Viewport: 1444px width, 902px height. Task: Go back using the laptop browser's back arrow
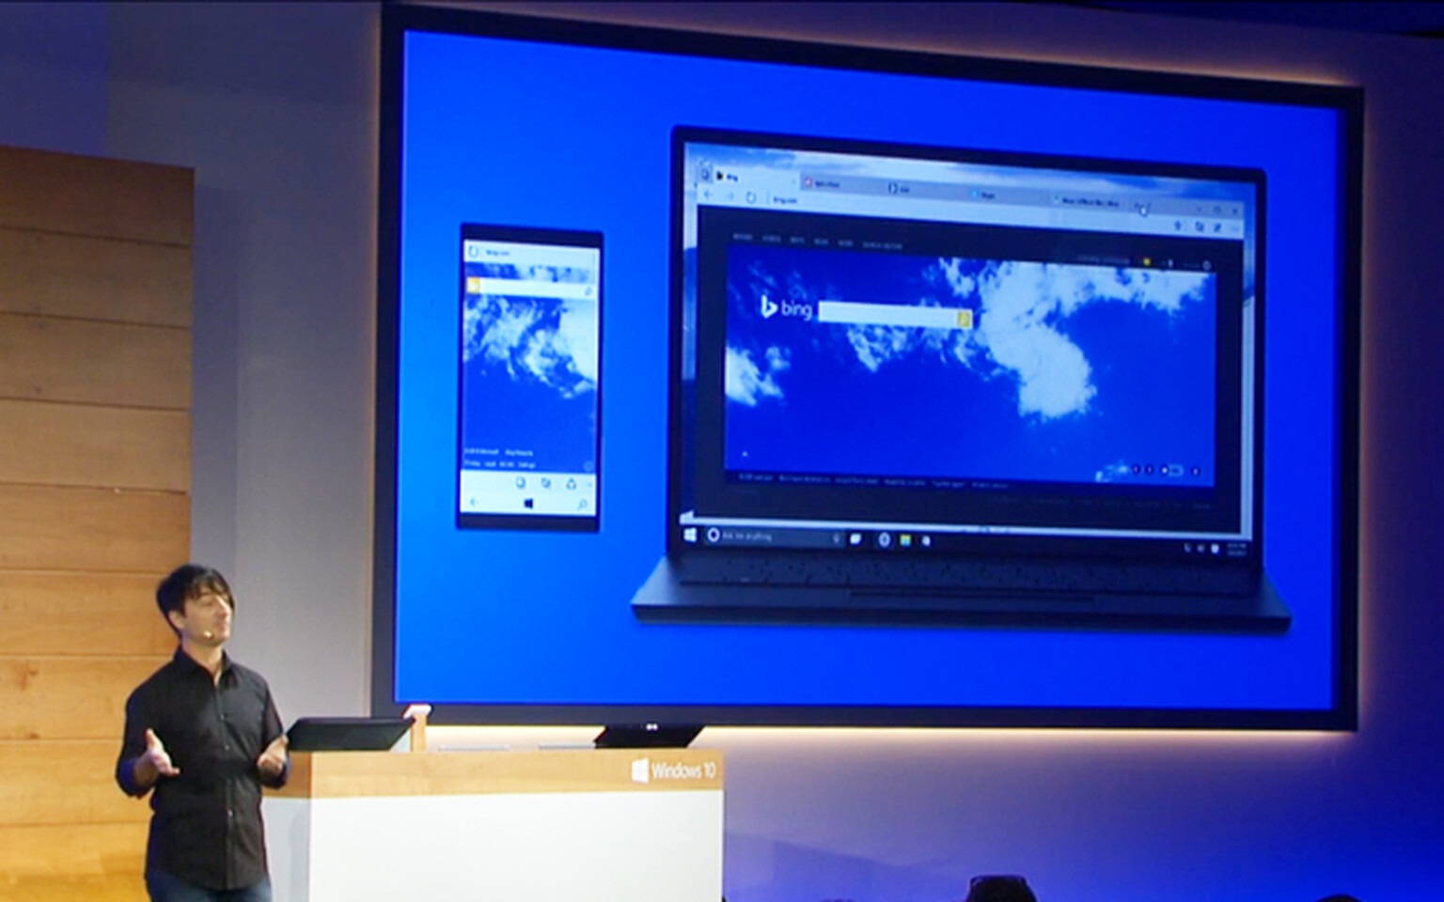pos(709,194)
